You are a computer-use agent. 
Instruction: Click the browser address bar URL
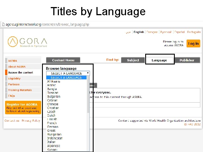tap(47, 24)
